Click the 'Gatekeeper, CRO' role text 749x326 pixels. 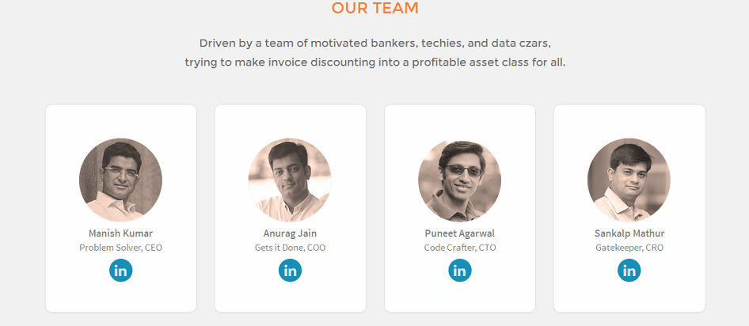click(x=629, y=248)
